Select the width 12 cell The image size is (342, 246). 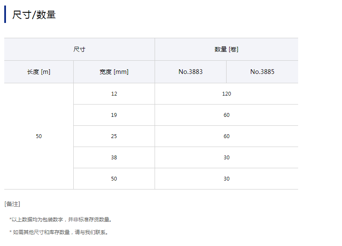[x=114, y=94]
